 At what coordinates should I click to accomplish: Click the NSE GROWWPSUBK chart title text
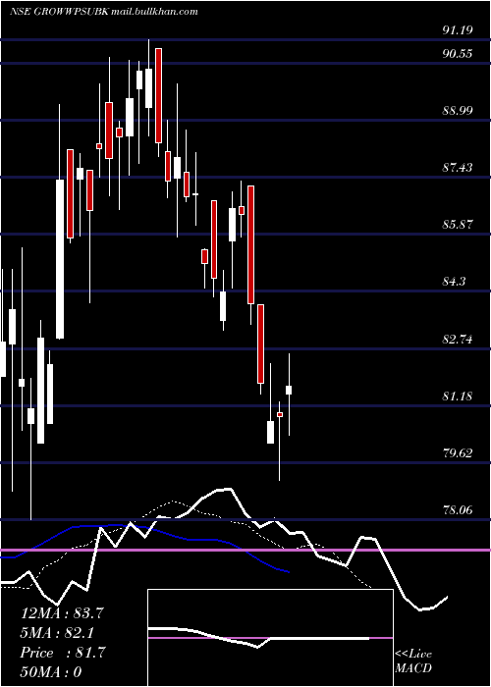tap(59, 12)
